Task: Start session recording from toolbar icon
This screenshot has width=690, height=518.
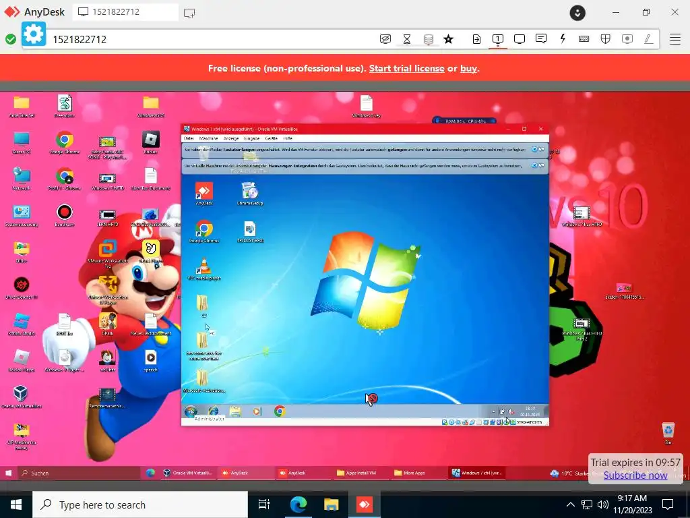Action: 627,38
